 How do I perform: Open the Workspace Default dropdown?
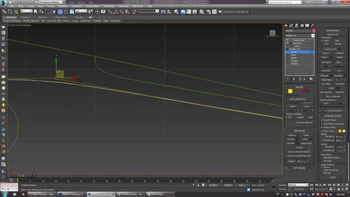pyautogui.click(x=50, y=2)
